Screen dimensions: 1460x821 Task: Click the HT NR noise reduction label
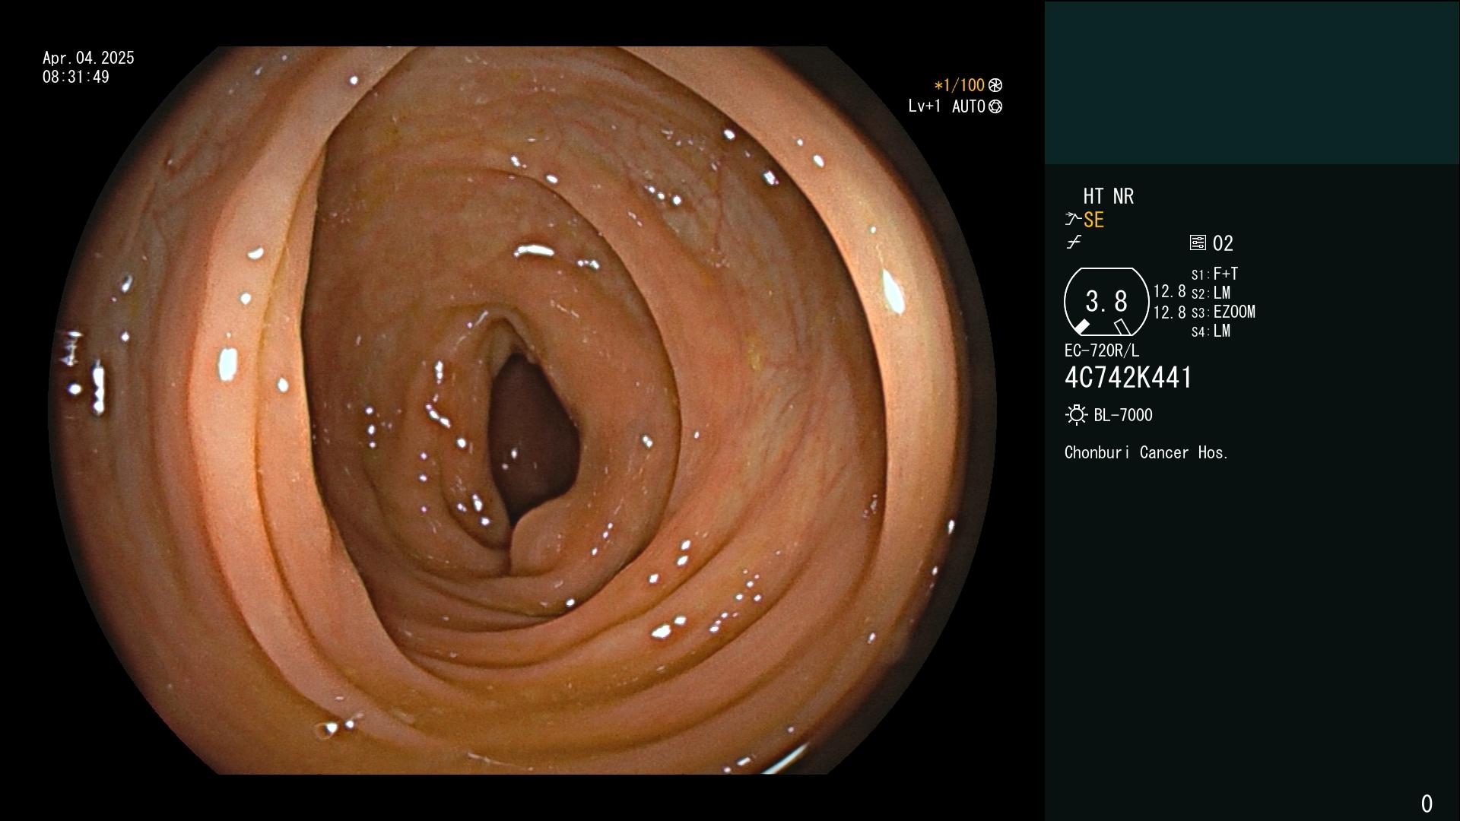pyautogui.click(x=1109, y=196)
